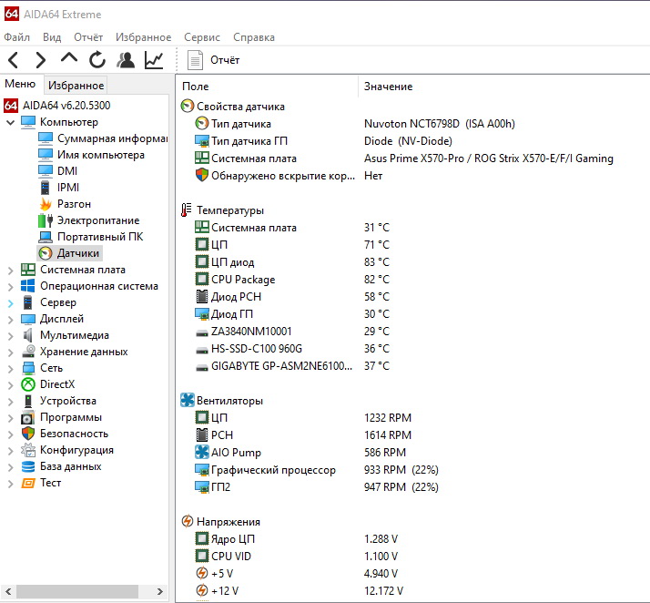Open the Вид menu
The width and height of the screenshot is (650, 603).
pyautogui.click(x=52, y=37)
